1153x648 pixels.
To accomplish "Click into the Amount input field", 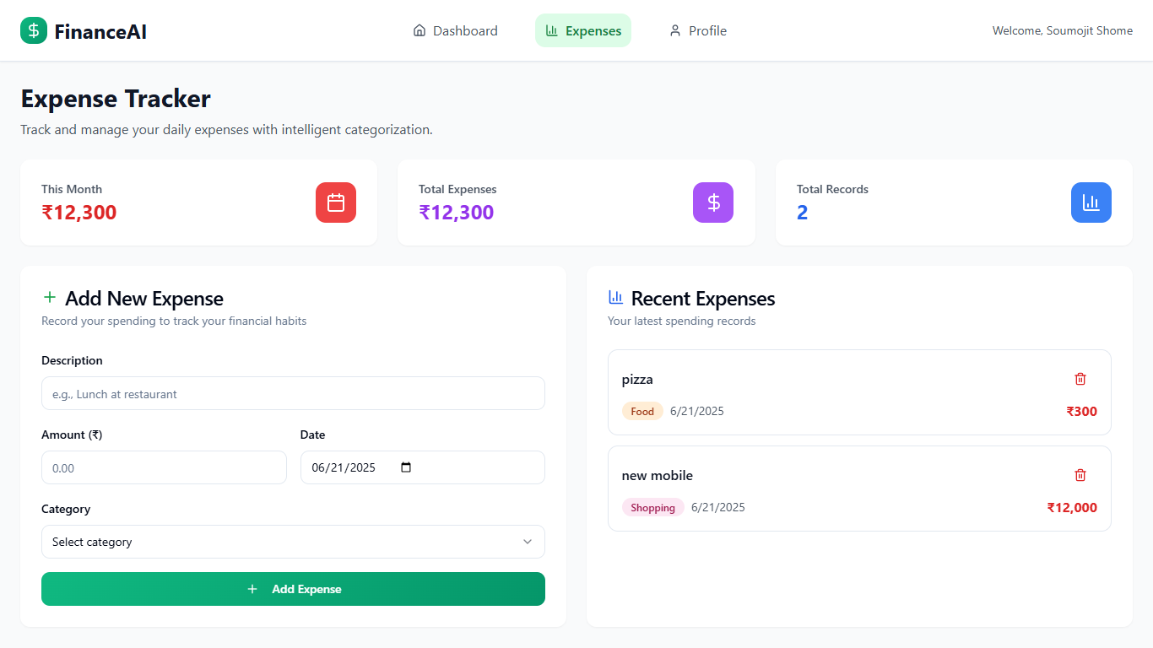I will (x=164, y=467).
